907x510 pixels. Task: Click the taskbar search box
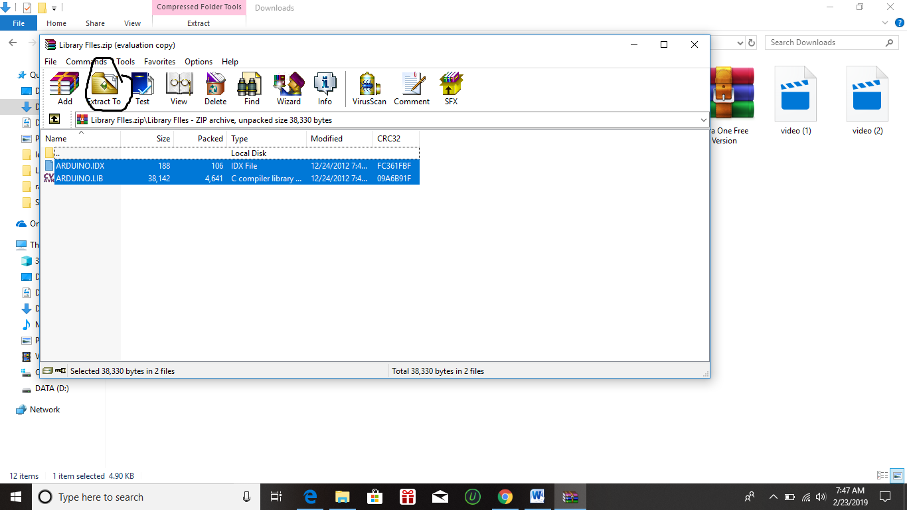click(x=146, y=497)
